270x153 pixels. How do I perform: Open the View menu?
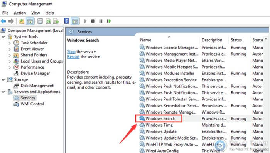pyautogui.click(x=35, y=13)
